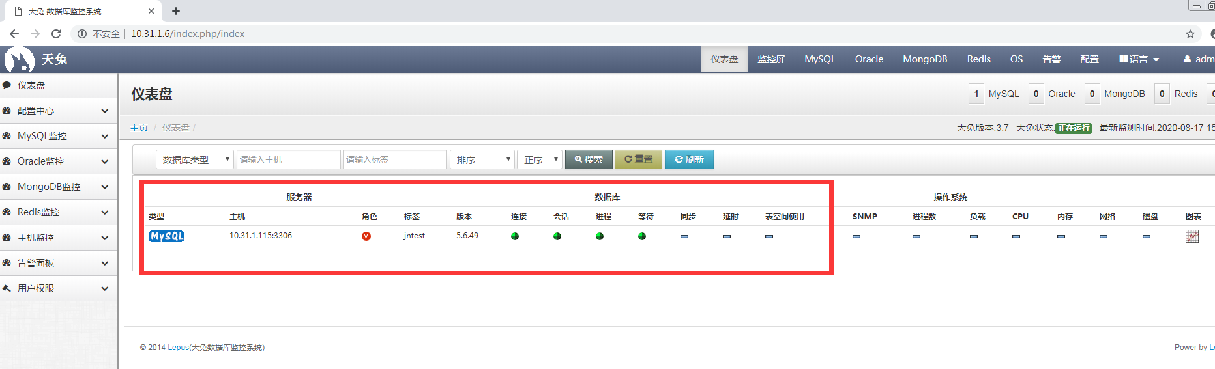Open the chart icon for MySQL host
Viewport: 1215px width, 369px height.
coord(1192,236)
